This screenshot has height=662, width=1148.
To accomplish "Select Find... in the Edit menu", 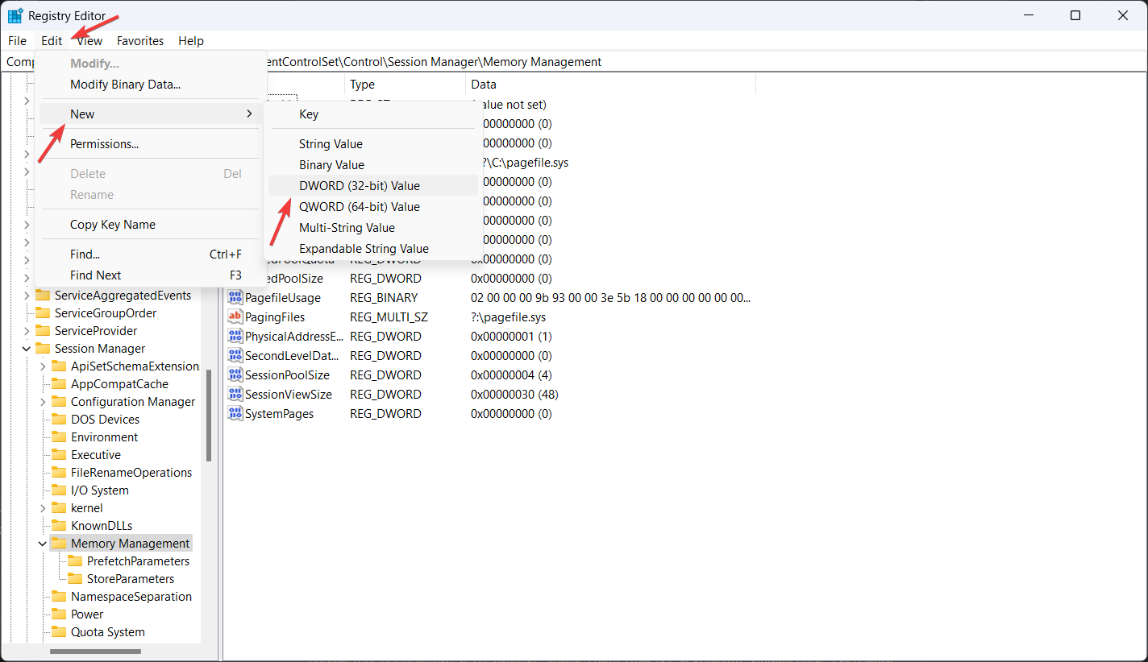I will coord(151,254).
